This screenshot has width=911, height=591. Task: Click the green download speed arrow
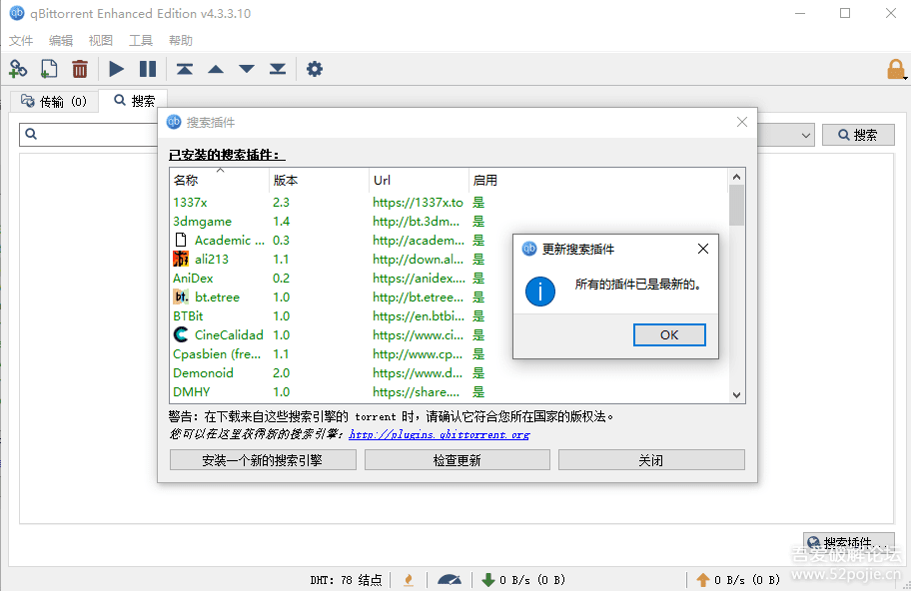[488, 579]
